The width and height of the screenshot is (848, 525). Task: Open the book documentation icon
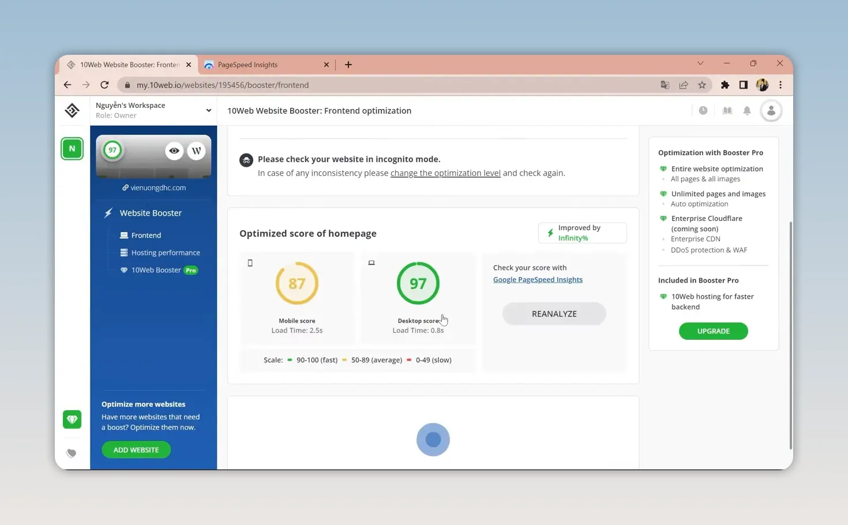(x=727, y=110)
